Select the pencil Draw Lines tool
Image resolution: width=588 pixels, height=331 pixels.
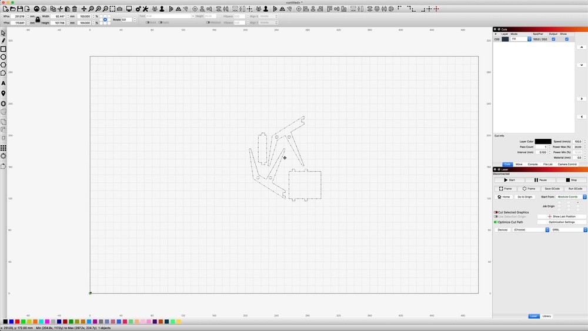click(x=4, y=41)
